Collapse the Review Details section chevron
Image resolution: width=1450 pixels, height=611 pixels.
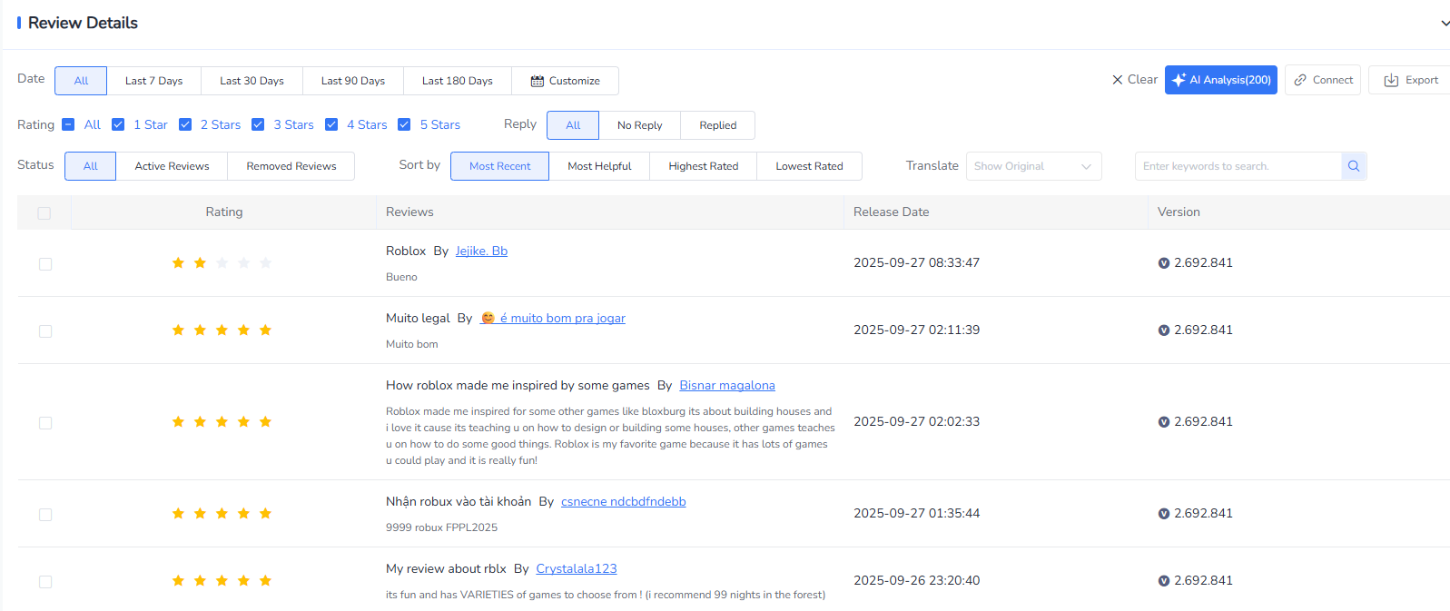click(1445, 24)
